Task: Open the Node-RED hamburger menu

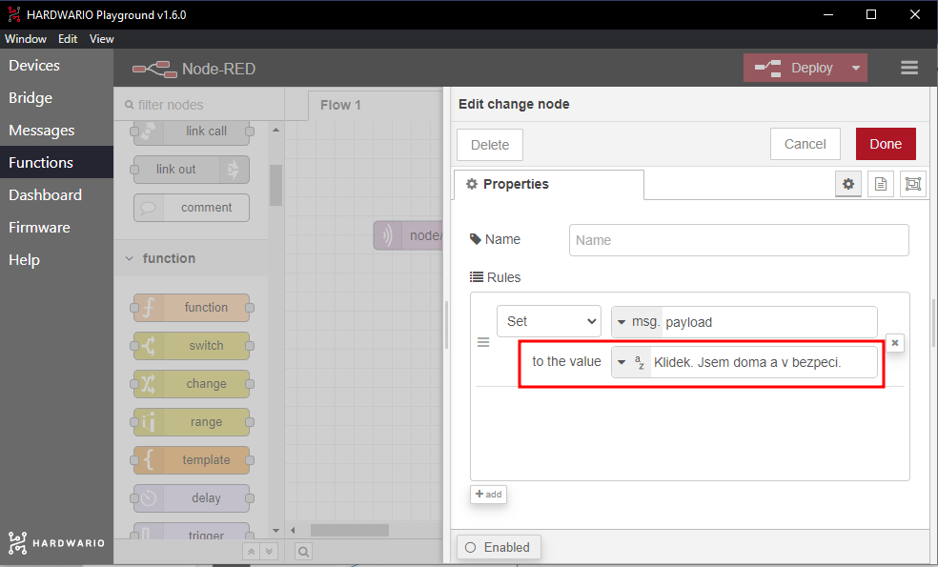Action: coord(908,68)
